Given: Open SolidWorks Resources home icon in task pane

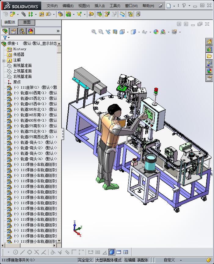Looking at the screenshot, I should coord(209,42).
